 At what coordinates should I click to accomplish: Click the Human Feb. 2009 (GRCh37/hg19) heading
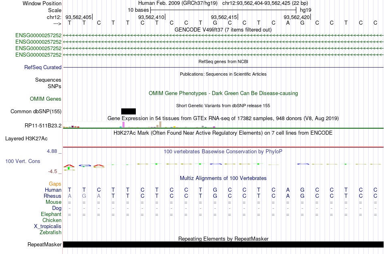coord(178,3)
